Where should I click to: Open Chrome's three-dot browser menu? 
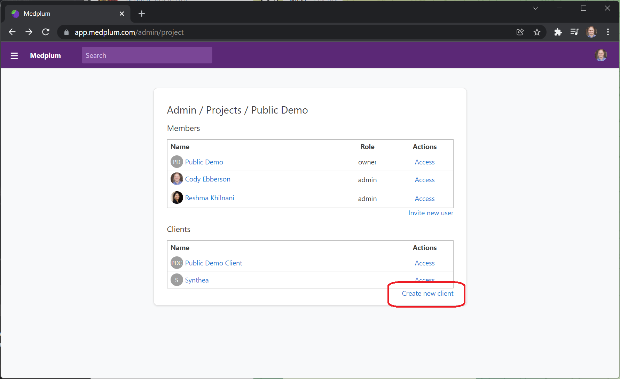coord(608,32)
